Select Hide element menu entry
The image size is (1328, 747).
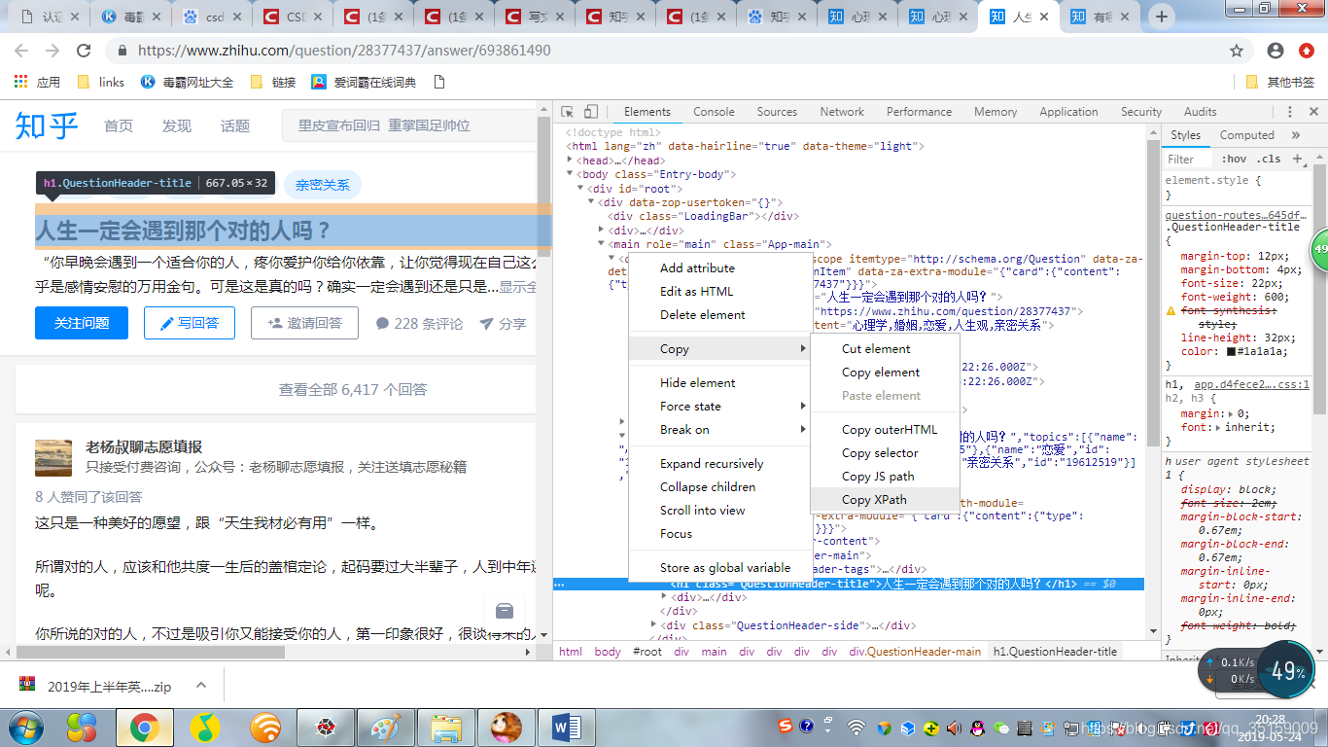719,383
